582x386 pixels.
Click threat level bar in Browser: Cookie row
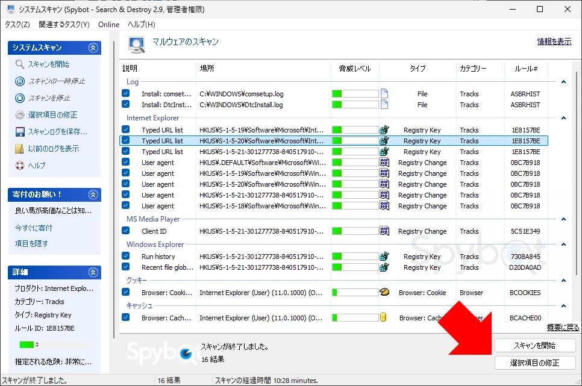pyautogui.click(x=355, y=293)
